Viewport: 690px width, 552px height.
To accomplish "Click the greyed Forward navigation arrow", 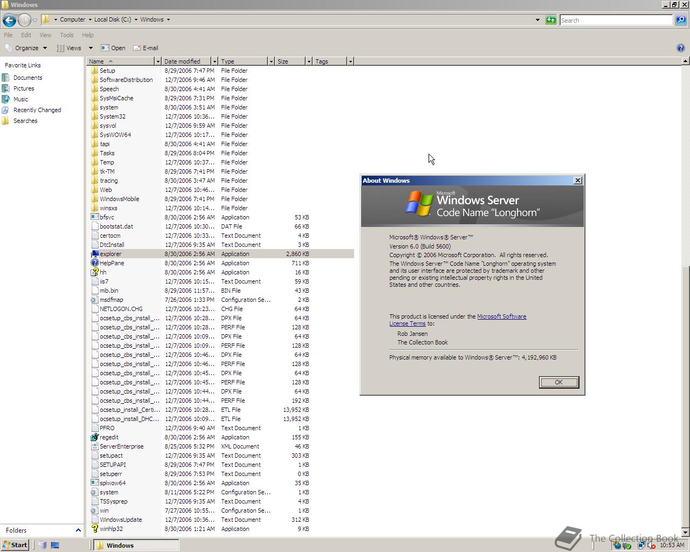I will [24, 20].
